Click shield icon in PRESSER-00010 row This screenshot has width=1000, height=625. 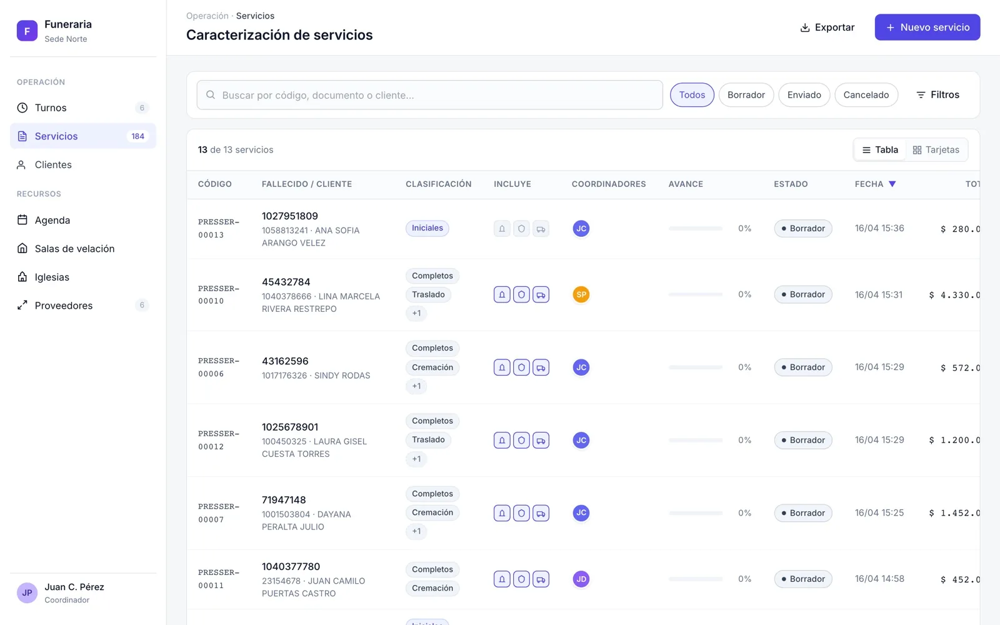(521, 294)
